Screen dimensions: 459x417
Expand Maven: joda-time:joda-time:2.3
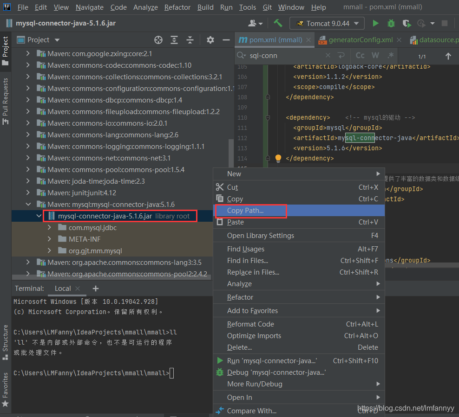coord(28,181)
